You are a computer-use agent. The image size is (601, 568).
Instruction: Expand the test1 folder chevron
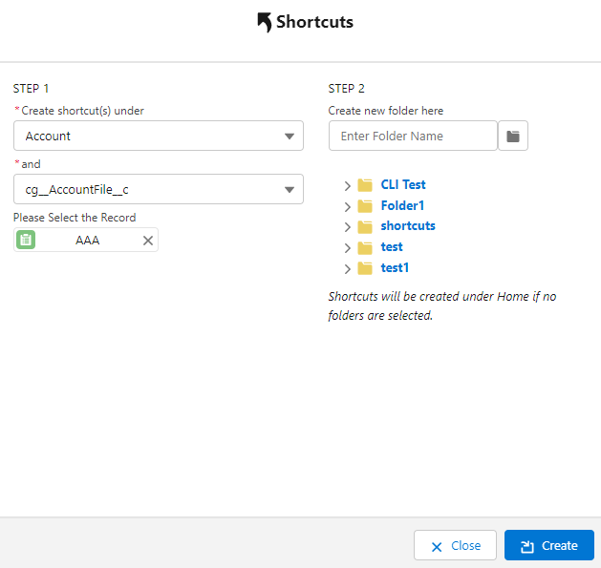[347, 269]
